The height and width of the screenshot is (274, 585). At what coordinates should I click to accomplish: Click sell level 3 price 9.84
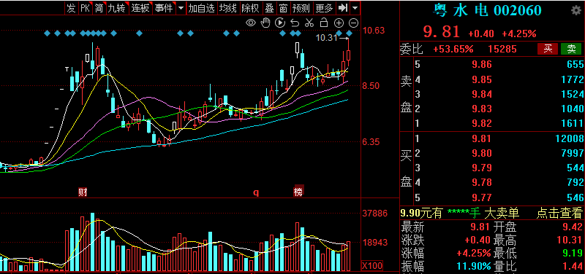[482, 94]
